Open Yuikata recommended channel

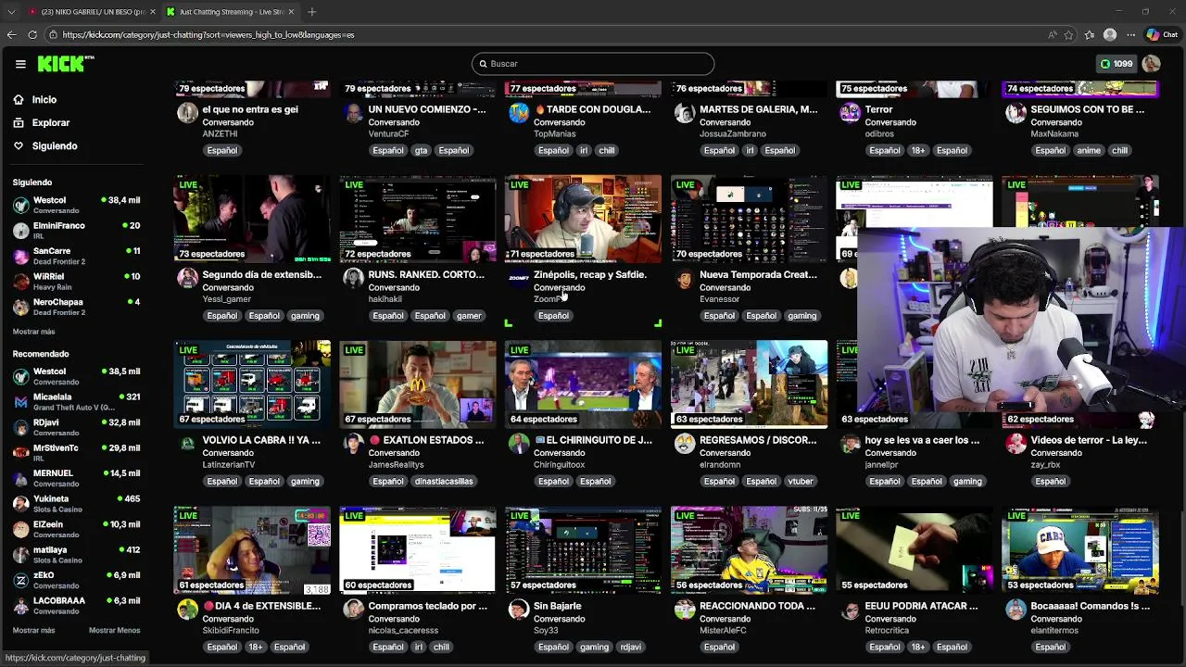pyautogui.click(x=76, y=503)
